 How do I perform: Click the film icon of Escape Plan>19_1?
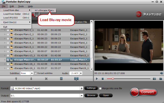pos(11,68)
